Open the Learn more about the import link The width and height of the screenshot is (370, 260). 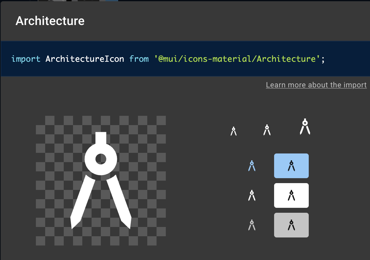[316, 85]
